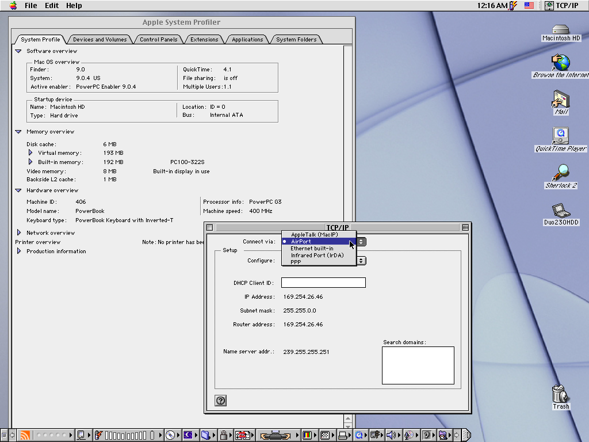Switch to the Control Panels tab

click(x=159, y=40)
